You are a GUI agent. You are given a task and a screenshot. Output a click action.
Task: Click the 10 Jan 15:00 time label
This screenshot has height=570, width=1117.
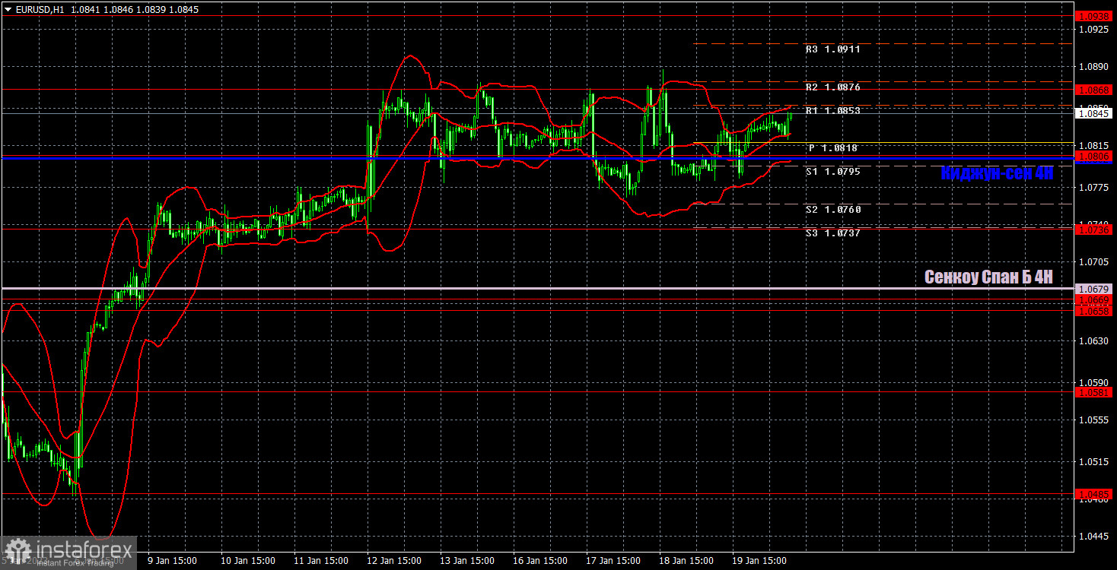tap(247, 561)
